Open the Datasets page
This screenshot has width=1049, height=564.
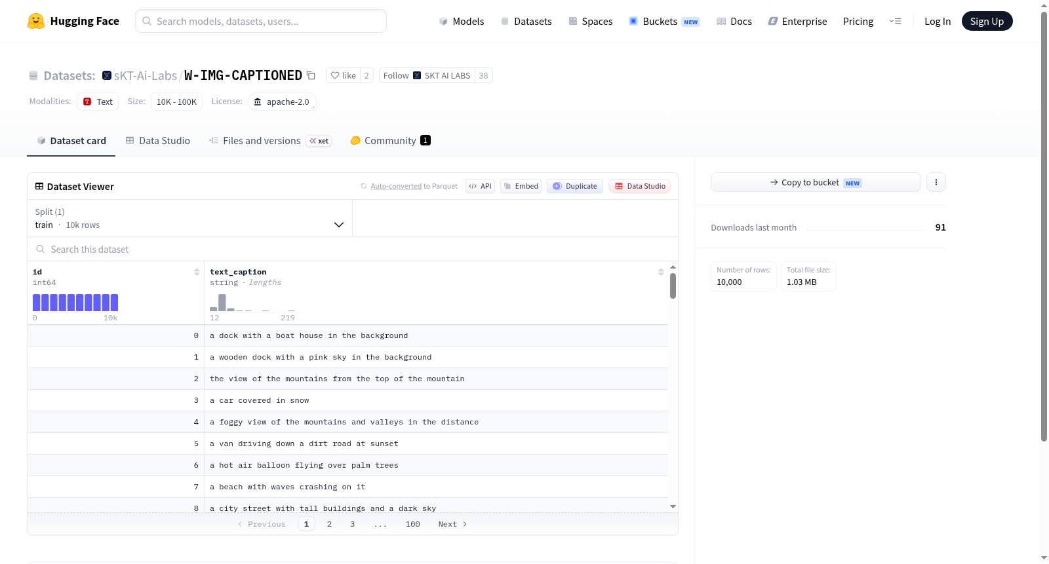pos(526,22)
